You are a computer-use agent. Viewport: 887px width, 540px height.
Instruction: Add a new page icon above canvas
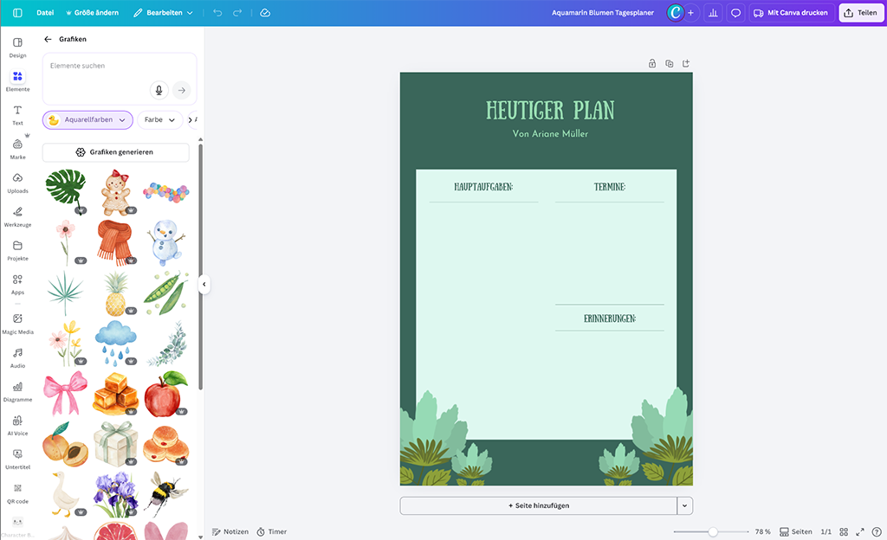pos(686,63)
